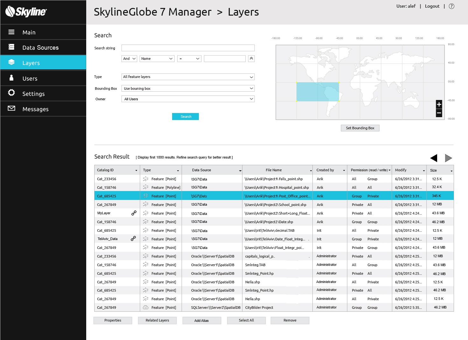468x340 pixels.
Task: Go to previous results page arrow
Action: (434, 158)
